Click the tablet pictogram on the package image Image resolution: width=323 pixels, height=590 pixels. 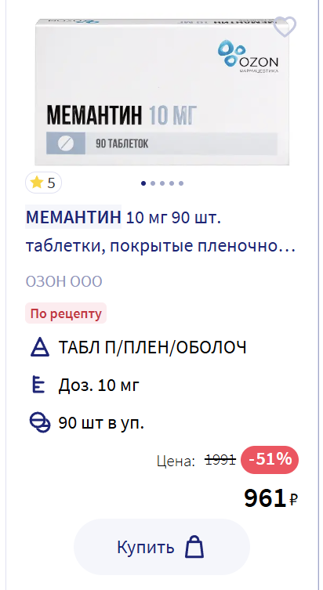point(66,143)
